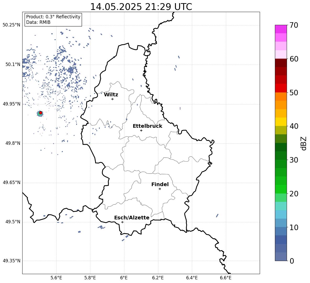Click the slate blue band just above 0
310x283 pixels.
[x=281, y=257]
